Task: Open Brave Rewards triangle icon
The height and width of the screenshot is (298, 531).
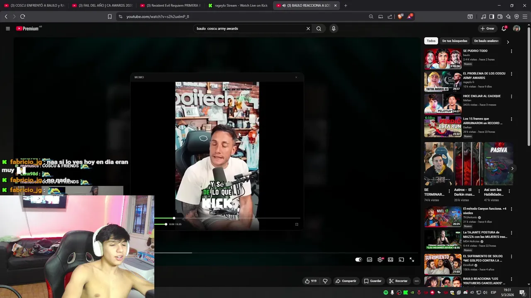Action: point(410,17)
